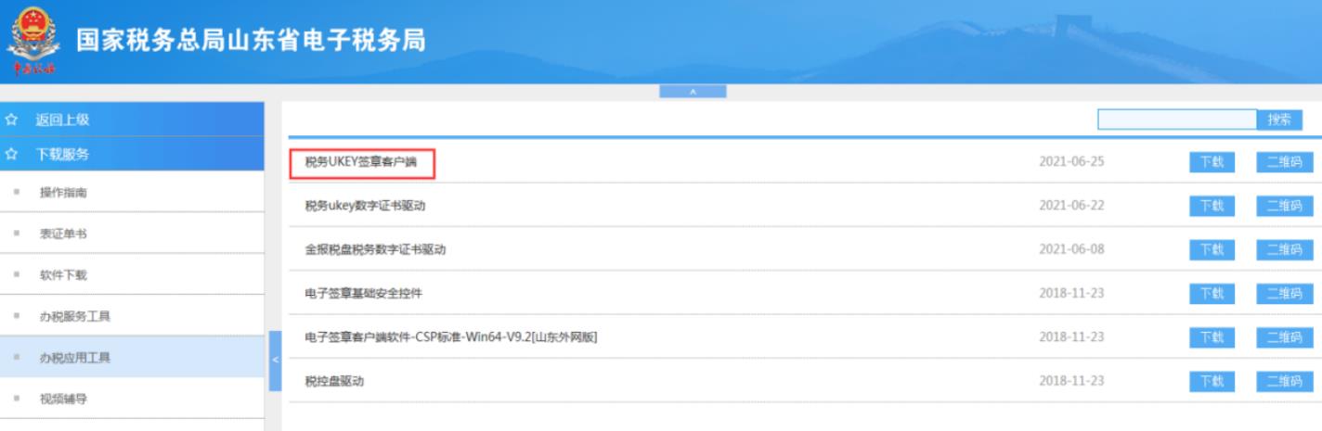The image size is (1322, 431).
Task: Click into the search text field
Action: [x=1176, y=120]
